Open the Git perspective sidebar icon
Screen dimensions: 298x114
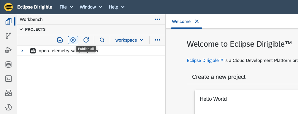click(8, 35)
